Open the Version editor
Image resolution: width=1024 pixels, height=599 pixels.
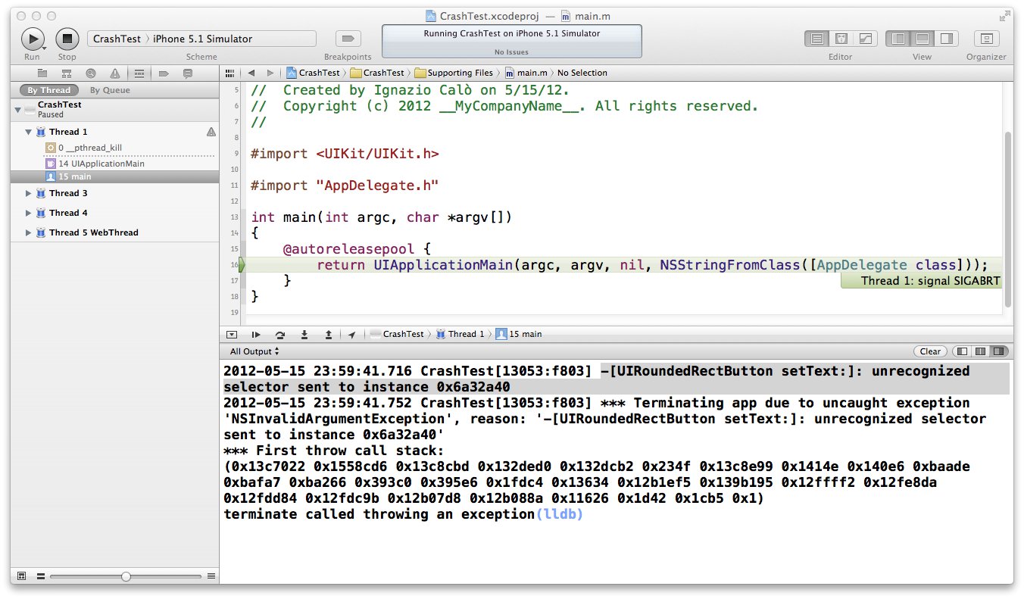pos(865,39)
